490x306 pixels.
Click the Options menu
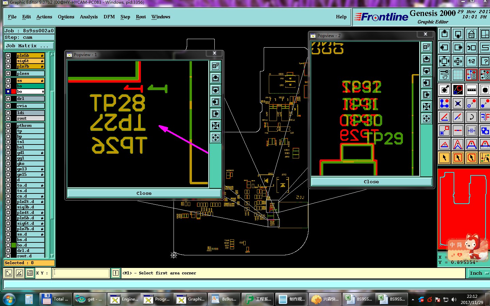[x=66, y=17]
